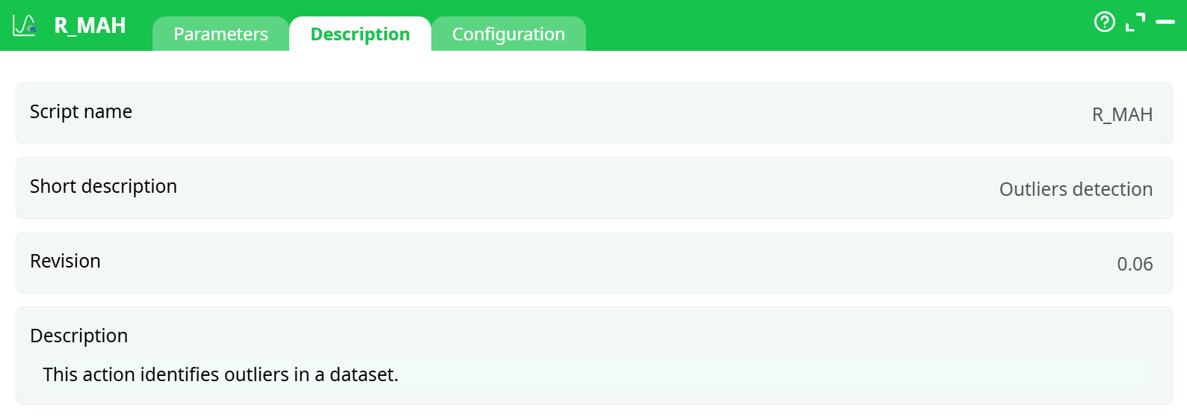Screen dimensions: 1187x420
Task: Open the Configuration tab
Action: tap(508, 34)
